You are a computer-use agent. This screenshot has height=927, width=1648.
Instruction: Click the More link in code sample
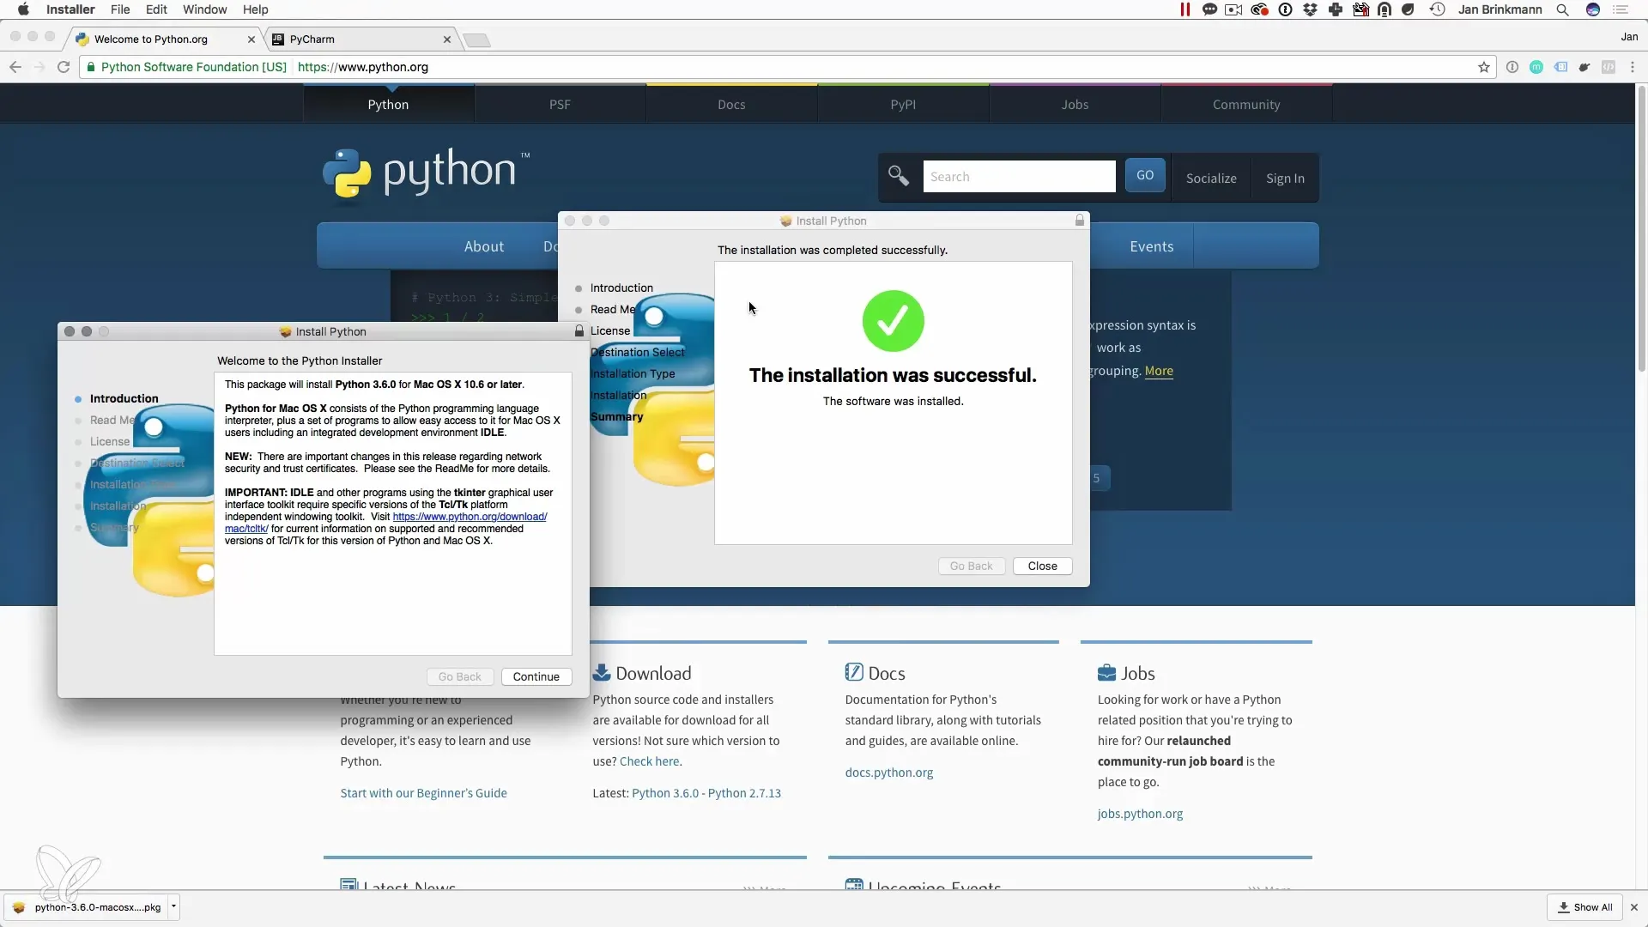pyautogui.click(x=1159, y=371)
